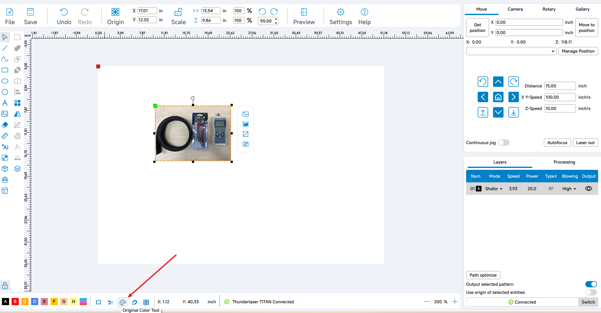The image size is (601, 313).
Task: Click the Get position button
Action: click(x=477, y=28)
